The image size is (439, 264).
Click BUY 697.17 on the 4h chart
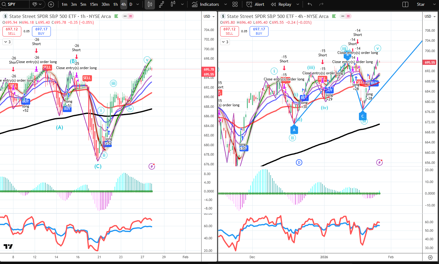pyautogui.click(x=259, y=31)
